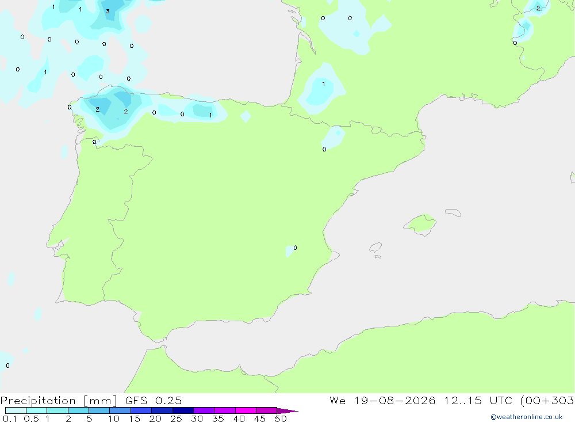This screenshot has width=575, height=422.
Task: Click the 'GFS 0.25' model label
Action: [x=154, y=401]
